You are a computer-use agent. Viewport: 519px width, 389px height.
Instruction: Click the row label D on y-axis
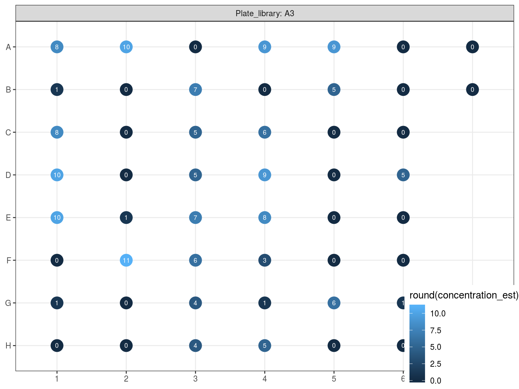click(x=8, y=175)
